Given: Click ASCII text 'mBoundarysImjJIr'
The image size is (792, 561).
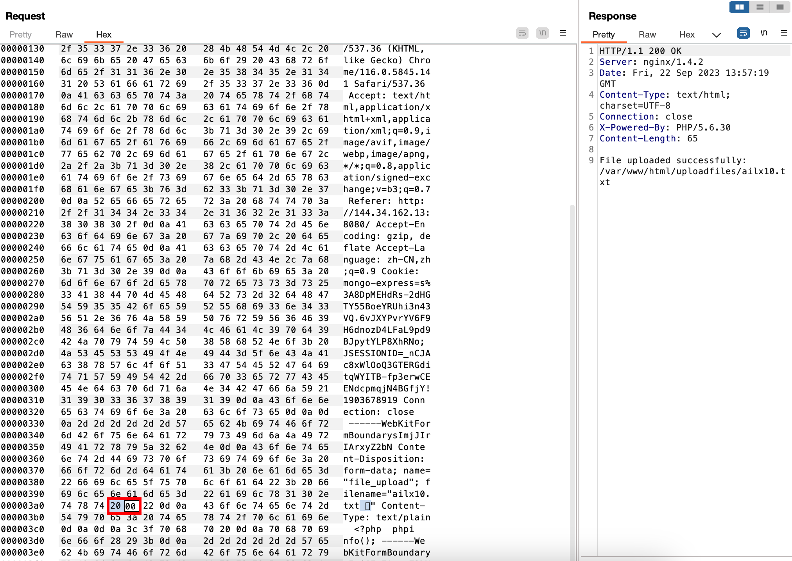Looking at the screenshot, I should coord(387,436).
